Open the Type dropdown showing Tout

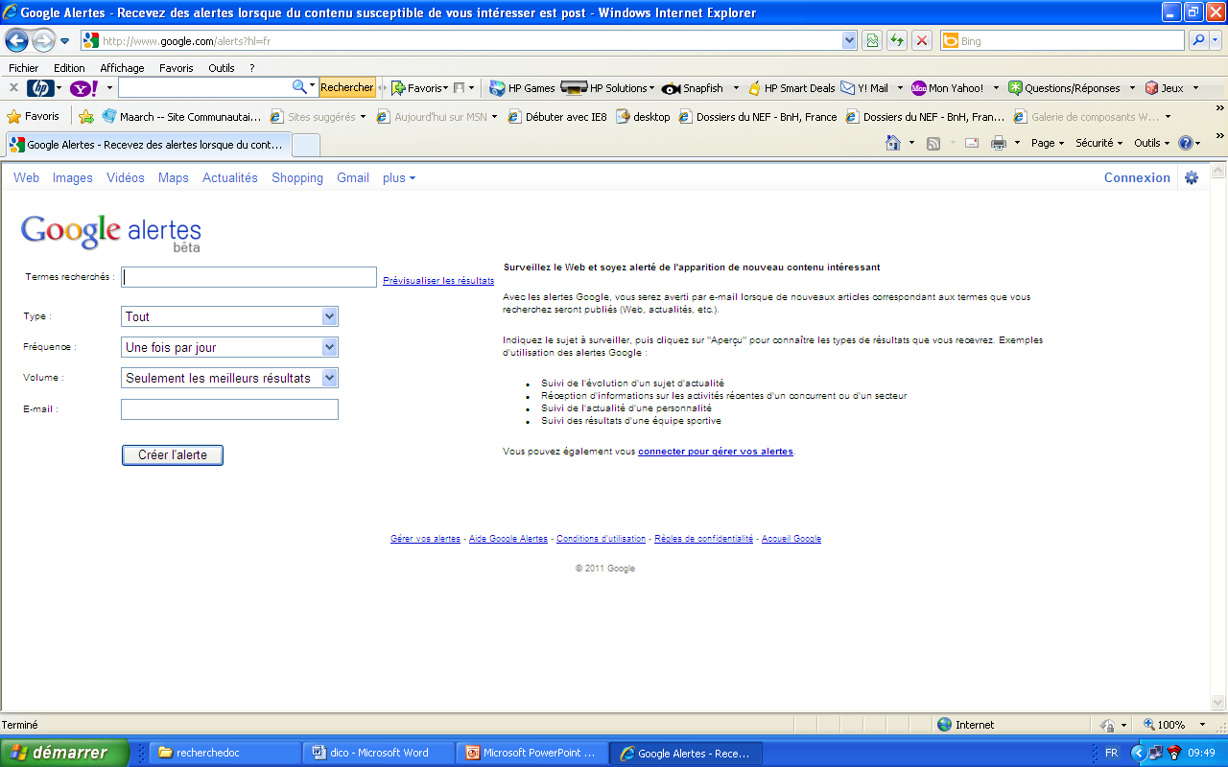pos(229,316)
